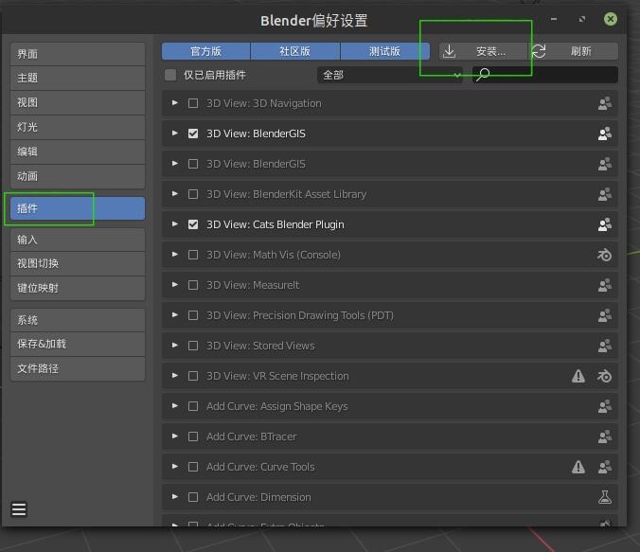Enable the Add Curve: Curve Tools checkbox
This screenshot has height=552, width=640.
coord(193,467)
